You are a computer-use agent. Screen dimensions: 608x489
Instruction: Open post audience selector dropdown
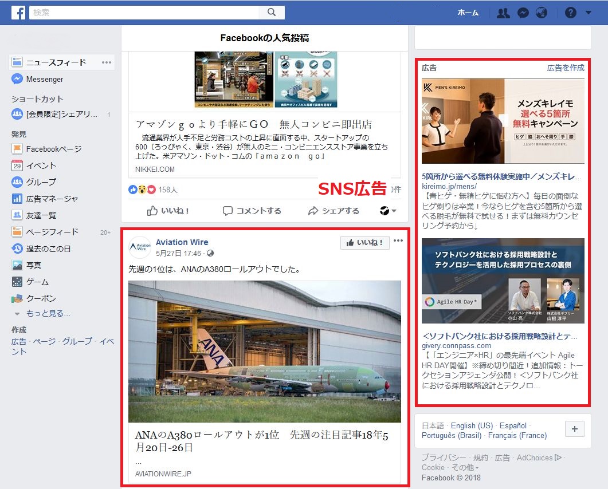point(388,211)
